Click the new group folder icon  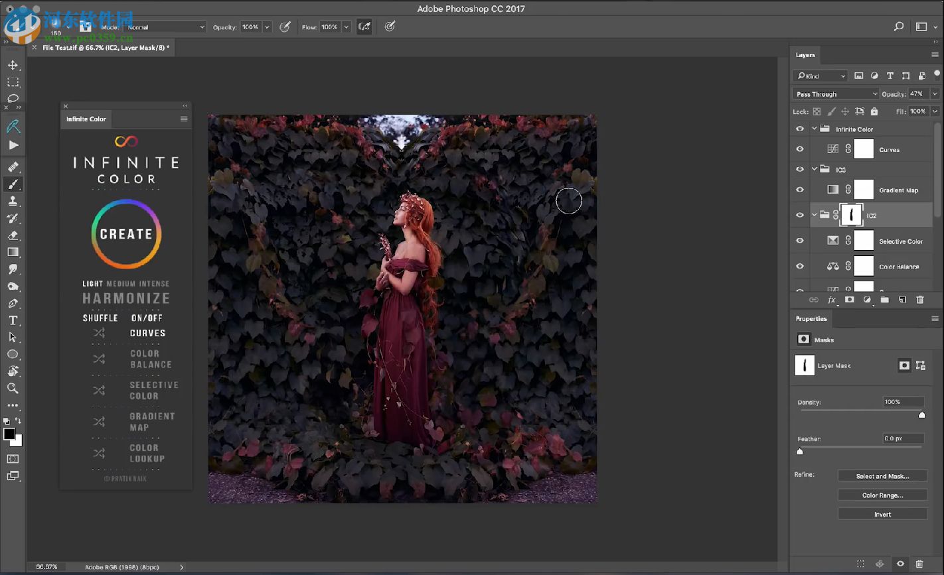(884, 300)
